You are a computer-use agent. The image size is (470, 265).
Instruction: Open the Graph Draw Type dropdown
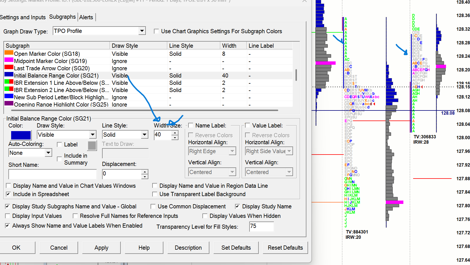click(x=142, y=31)
